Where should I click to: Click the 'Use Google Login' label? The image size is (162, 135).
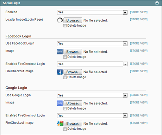coord(18,95)
